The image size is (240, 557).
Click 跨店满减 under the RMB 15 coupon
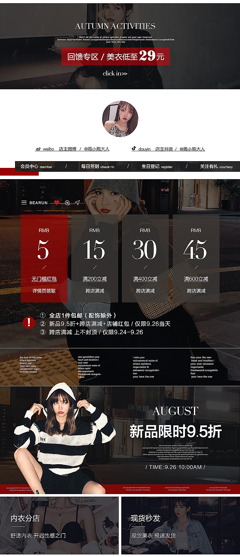[x=95, y=291]
